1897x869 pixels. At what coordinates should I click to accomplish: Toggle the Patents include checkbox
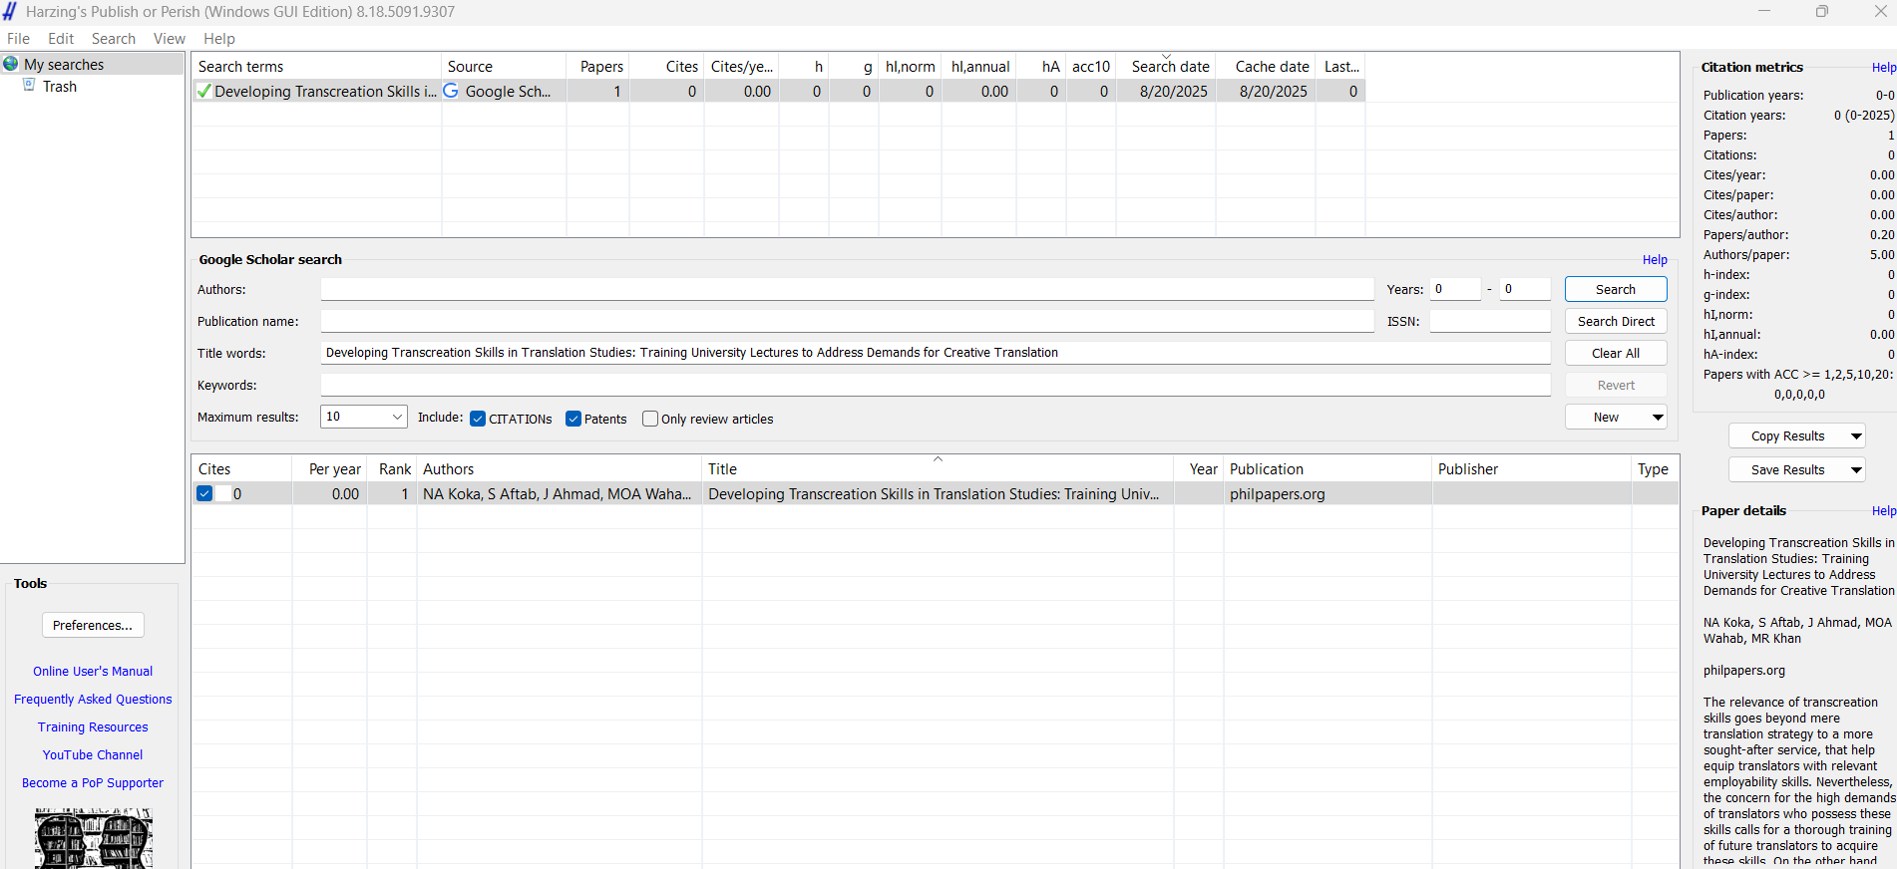[573, 419]
